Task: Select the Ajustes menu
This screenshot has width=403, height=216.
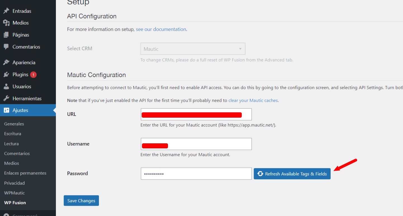Action: (28, 110)
